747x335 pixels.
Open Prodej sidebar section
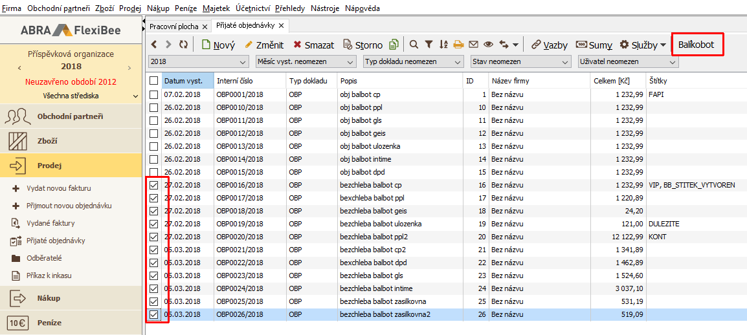pyautogui.click(x=71, y=166)
